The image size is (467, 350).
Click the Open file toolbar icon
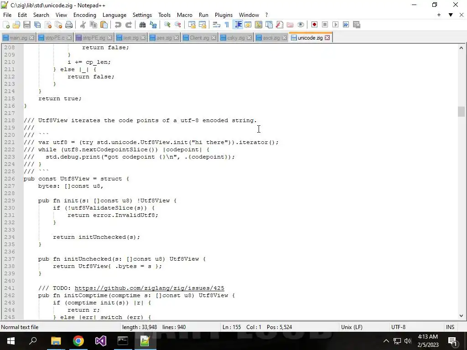(16, 25)
